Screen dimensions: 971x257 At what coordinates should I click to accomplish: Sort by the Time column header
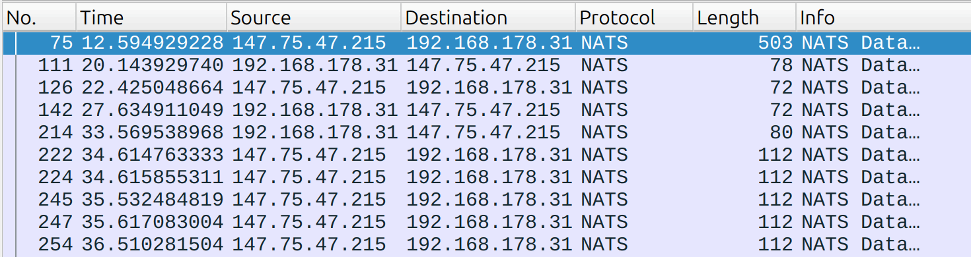pyautogui.click(x=151, y=17)
